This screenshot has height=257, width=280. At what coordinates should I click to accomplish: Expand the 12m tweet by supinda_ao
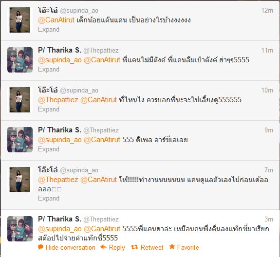click(49, 29)
